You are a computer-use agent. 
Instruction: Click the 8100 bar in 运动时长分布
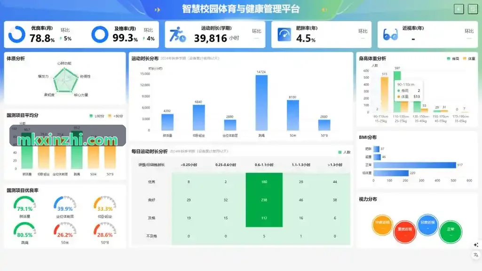pyautogui.click(x=292, y=115)
